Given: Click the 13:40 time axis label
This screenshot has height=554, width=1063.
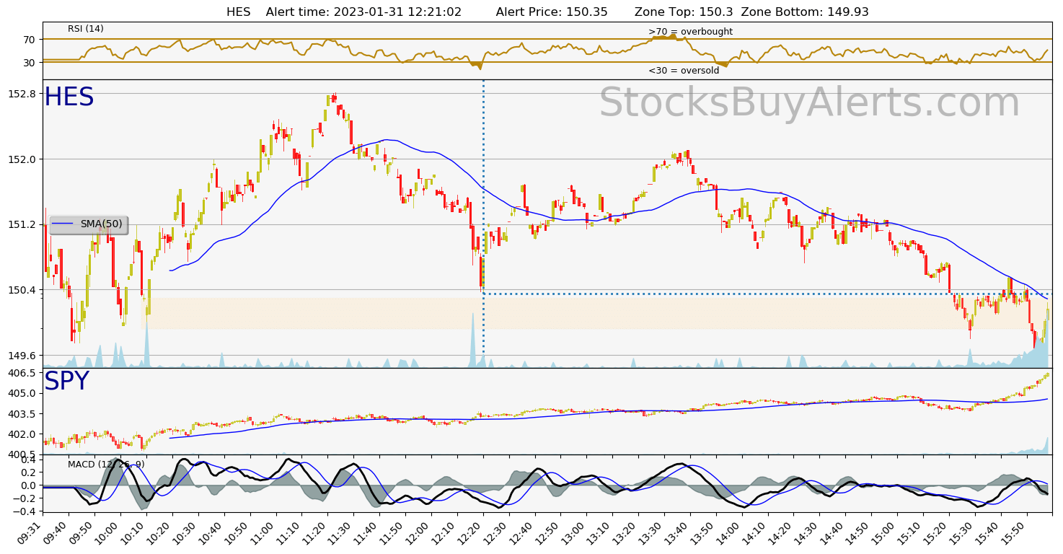Looking at the screenshot, I should (678, 531).
